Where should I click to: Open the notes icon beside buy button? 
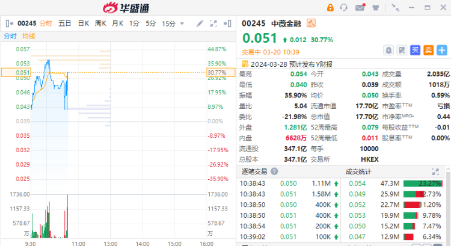point(402,50)
